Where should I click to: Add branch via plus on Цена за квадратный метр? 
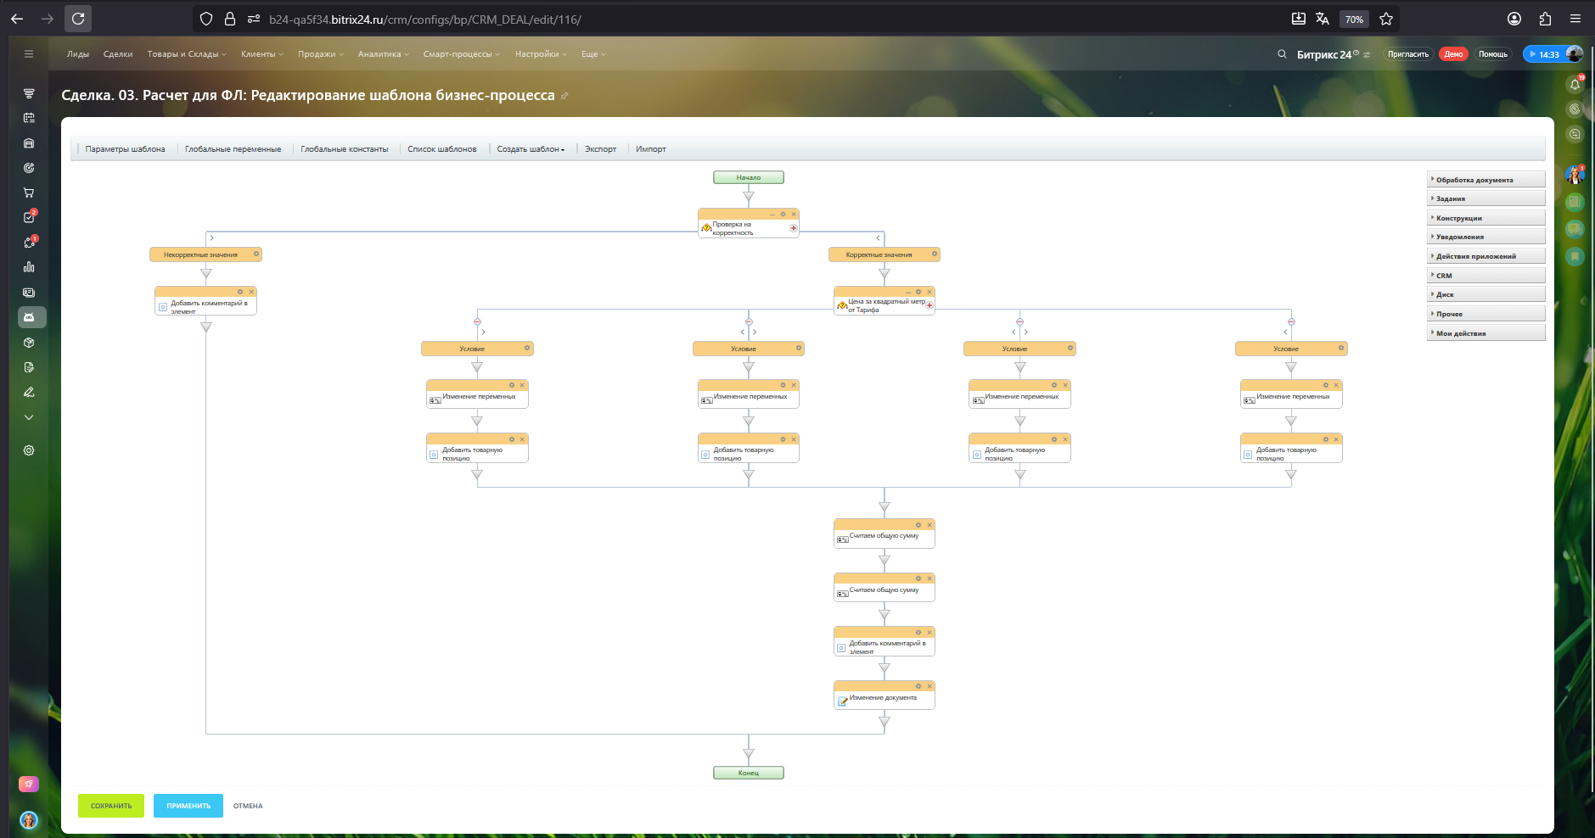pyautogui.click(x=929, y=305)
